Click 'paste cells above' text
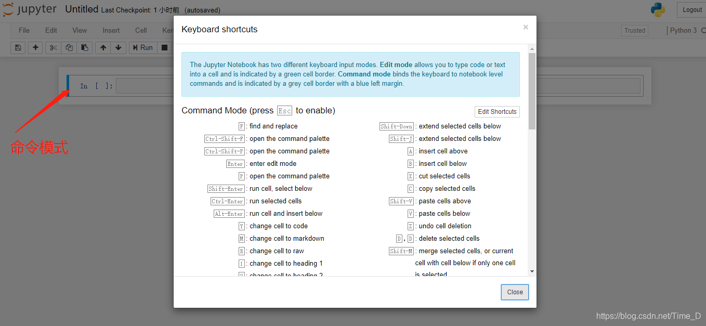706x326 pixels. coord(445,201)
